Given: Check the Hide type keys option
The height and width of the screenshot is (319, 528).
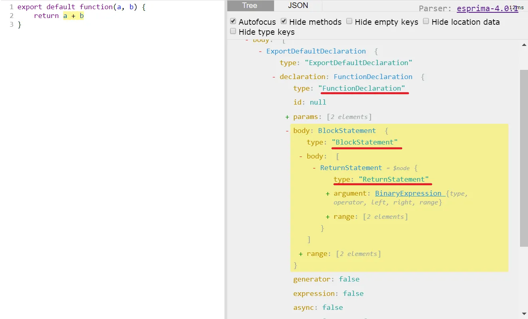Looking at the screenshot, I should coord(233,31).
